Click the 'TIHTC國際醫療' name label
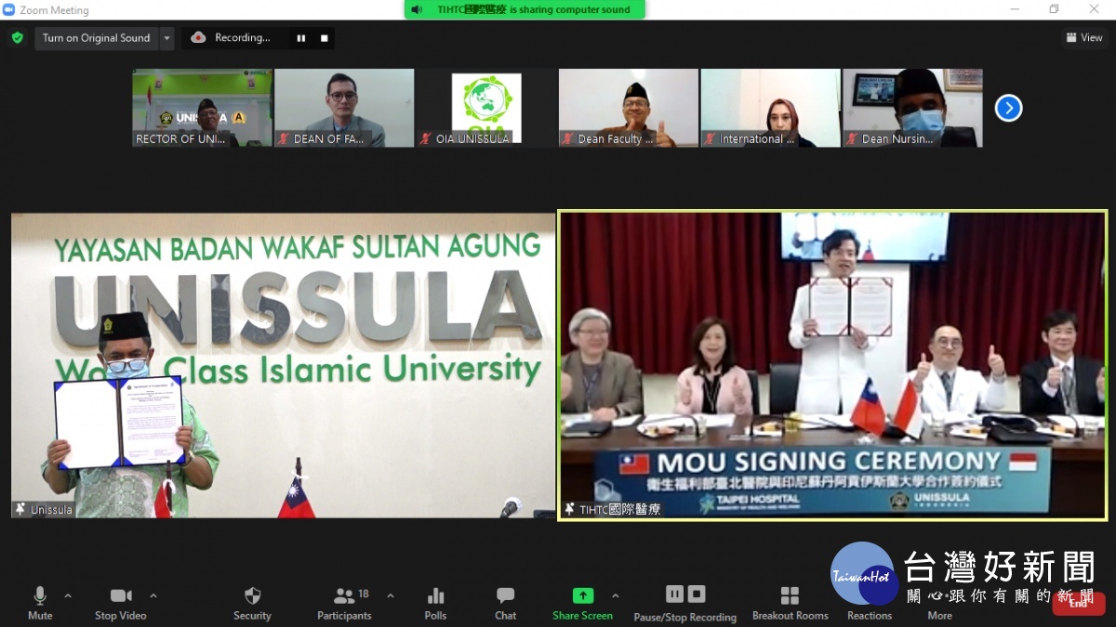This screenshot has width=1116, height=627. point(620,510)
